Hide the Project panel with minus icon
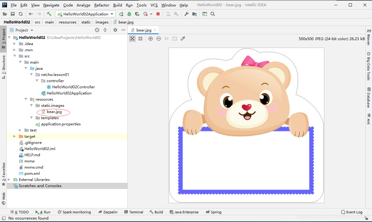The width and height of the screenshot is (372, 222). point(123,30)
